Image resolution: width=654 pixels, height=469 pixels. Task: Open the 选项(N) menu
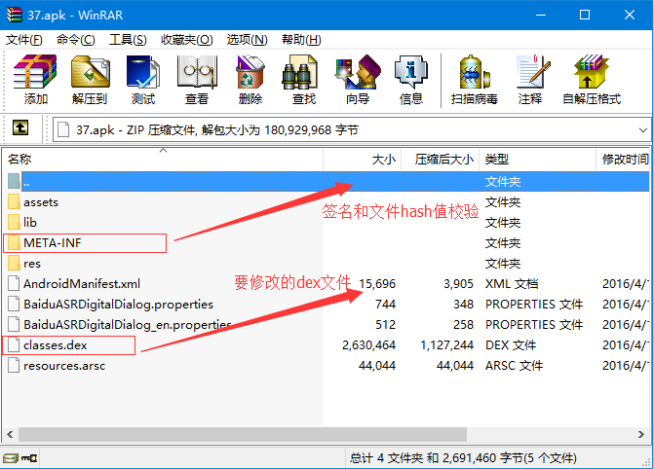pos(247,40)
